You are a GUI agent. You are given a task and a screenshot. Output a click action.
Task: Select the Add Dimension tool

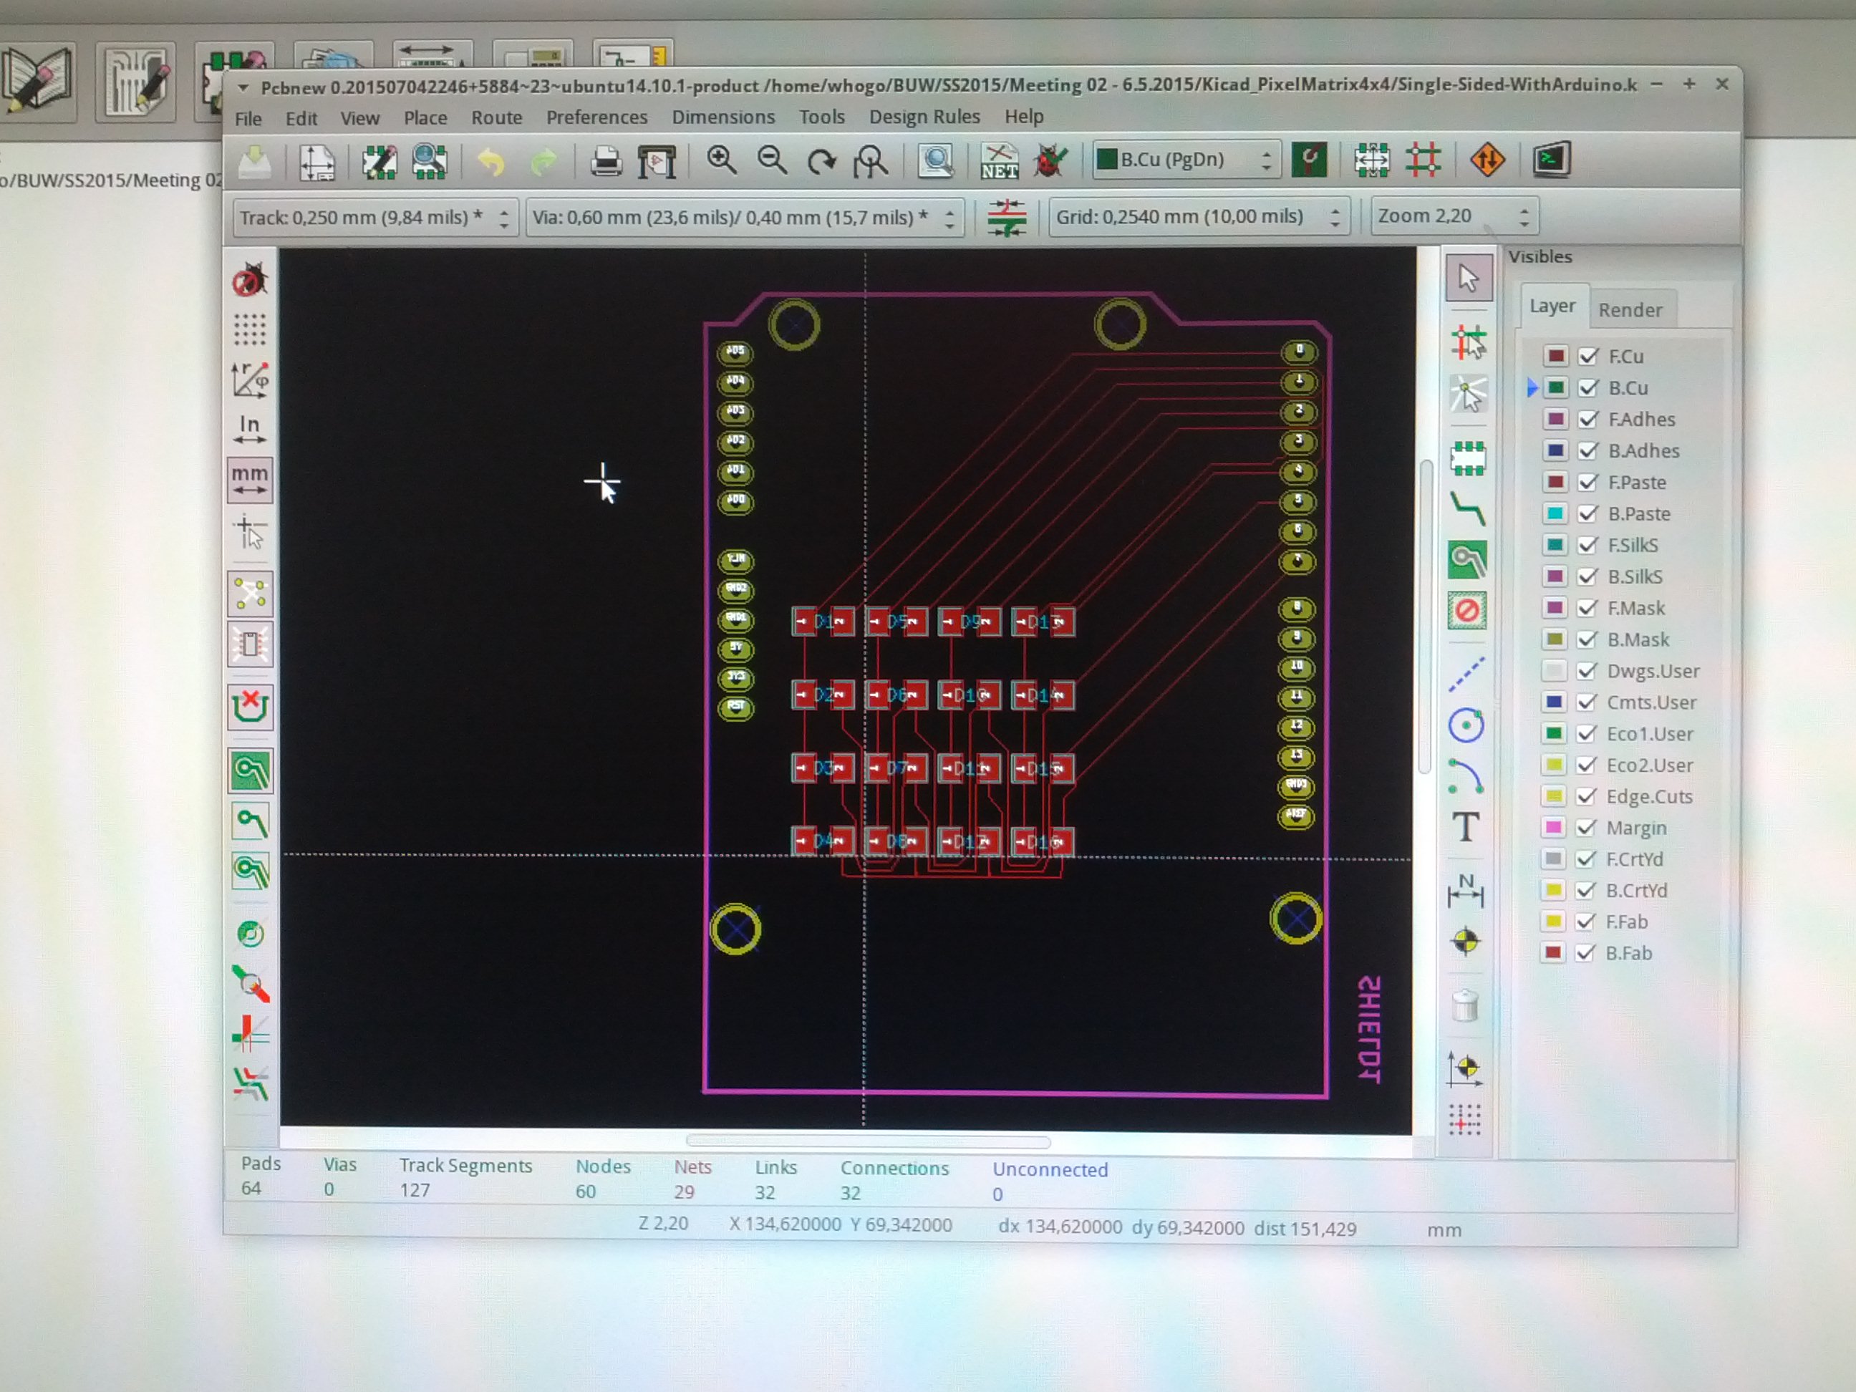[1465, 889]
